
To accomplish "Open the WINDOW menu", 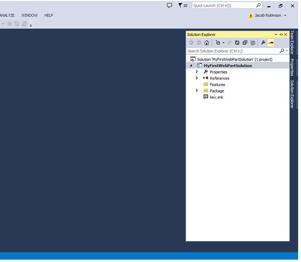I will point(29,15).
